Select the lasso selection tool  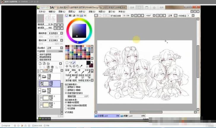point(70,63)
